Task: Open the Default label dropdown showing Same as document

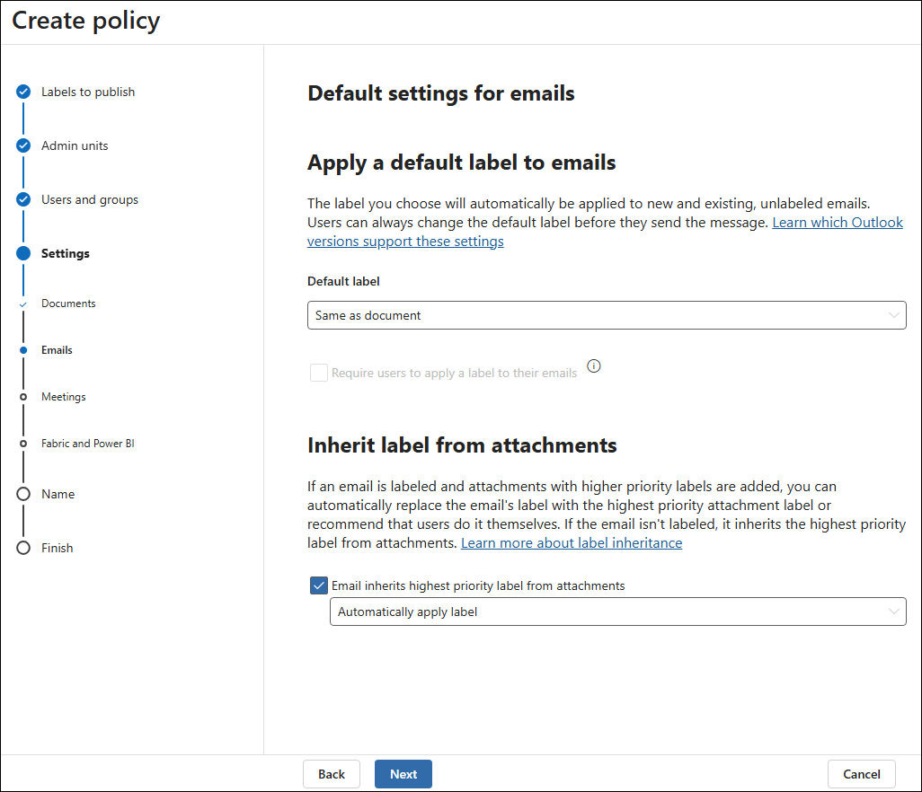Action: click(x=607, y=315)
